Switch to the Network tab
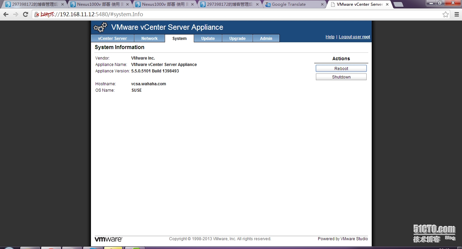This screenshot has width=462, height=249. [x=149, y=39]
